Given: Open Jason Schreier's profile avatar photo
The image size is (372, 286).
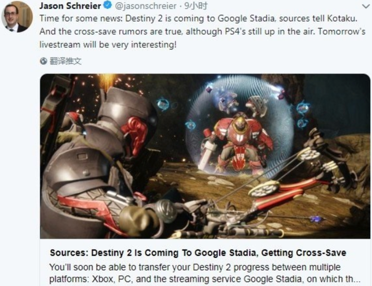Looking at the screenshot, I should [x=17, y=16].
